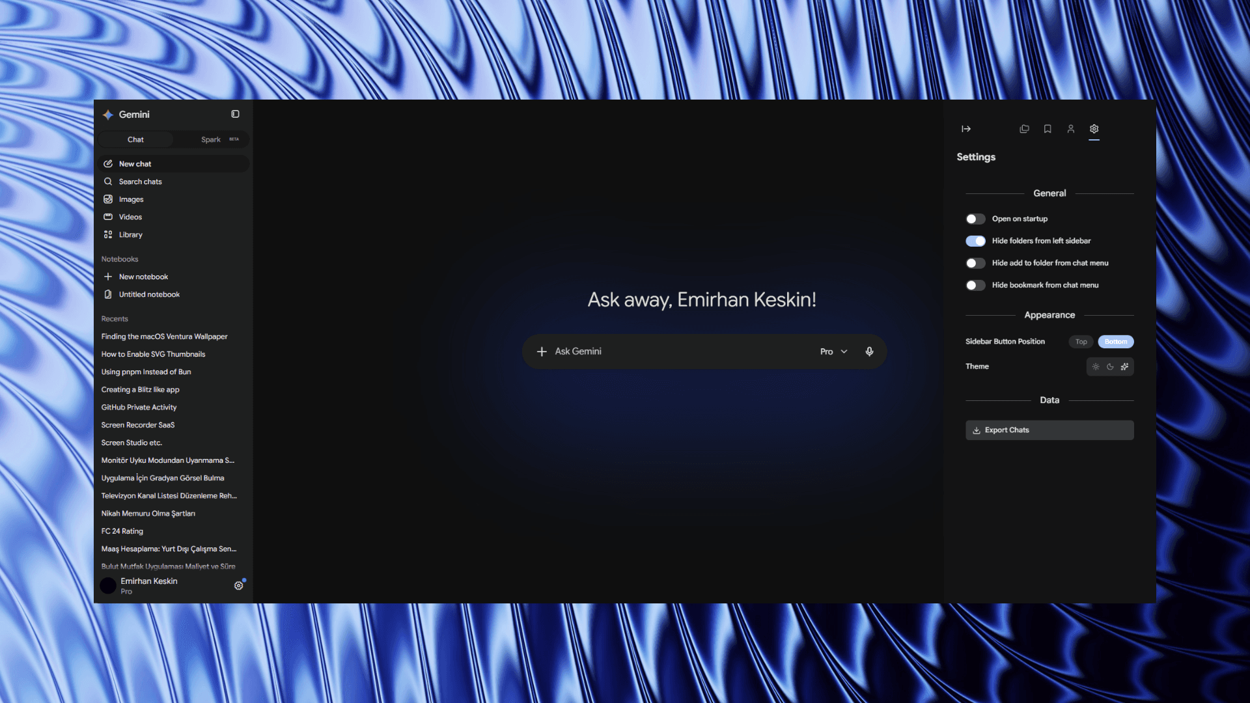Open chat Screen Studio etc.
The image size is (1250, 703).
pyautogui.click(x=132, y=443)
